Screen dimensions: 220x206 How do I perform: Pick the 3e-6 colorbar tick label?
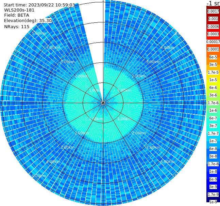point(213,95)
